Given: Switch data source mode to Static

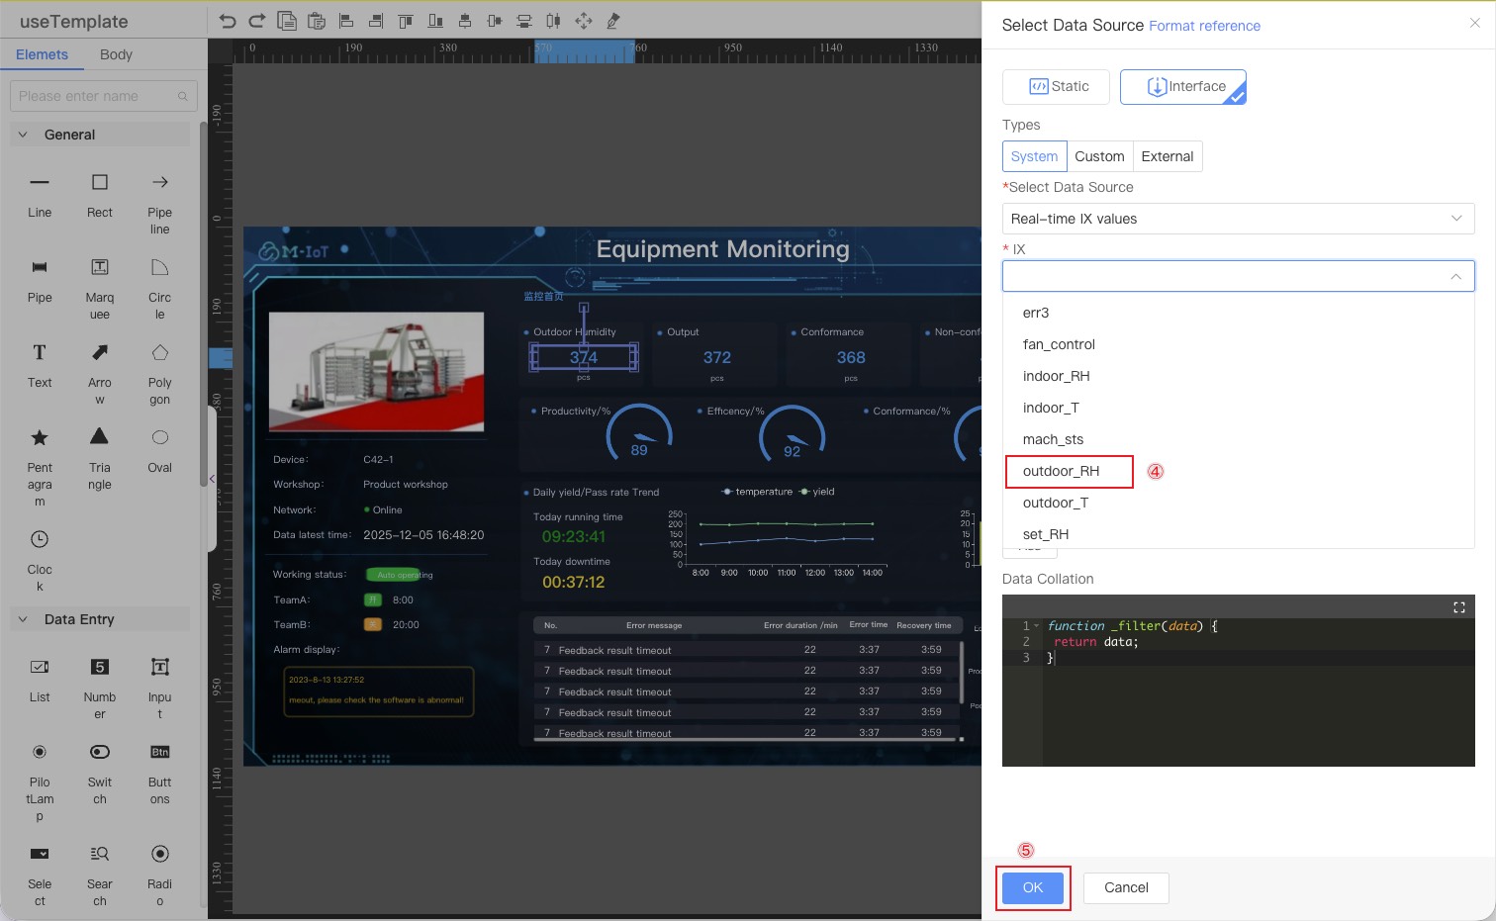Looking at the screenshot, I should point(1056,86).
